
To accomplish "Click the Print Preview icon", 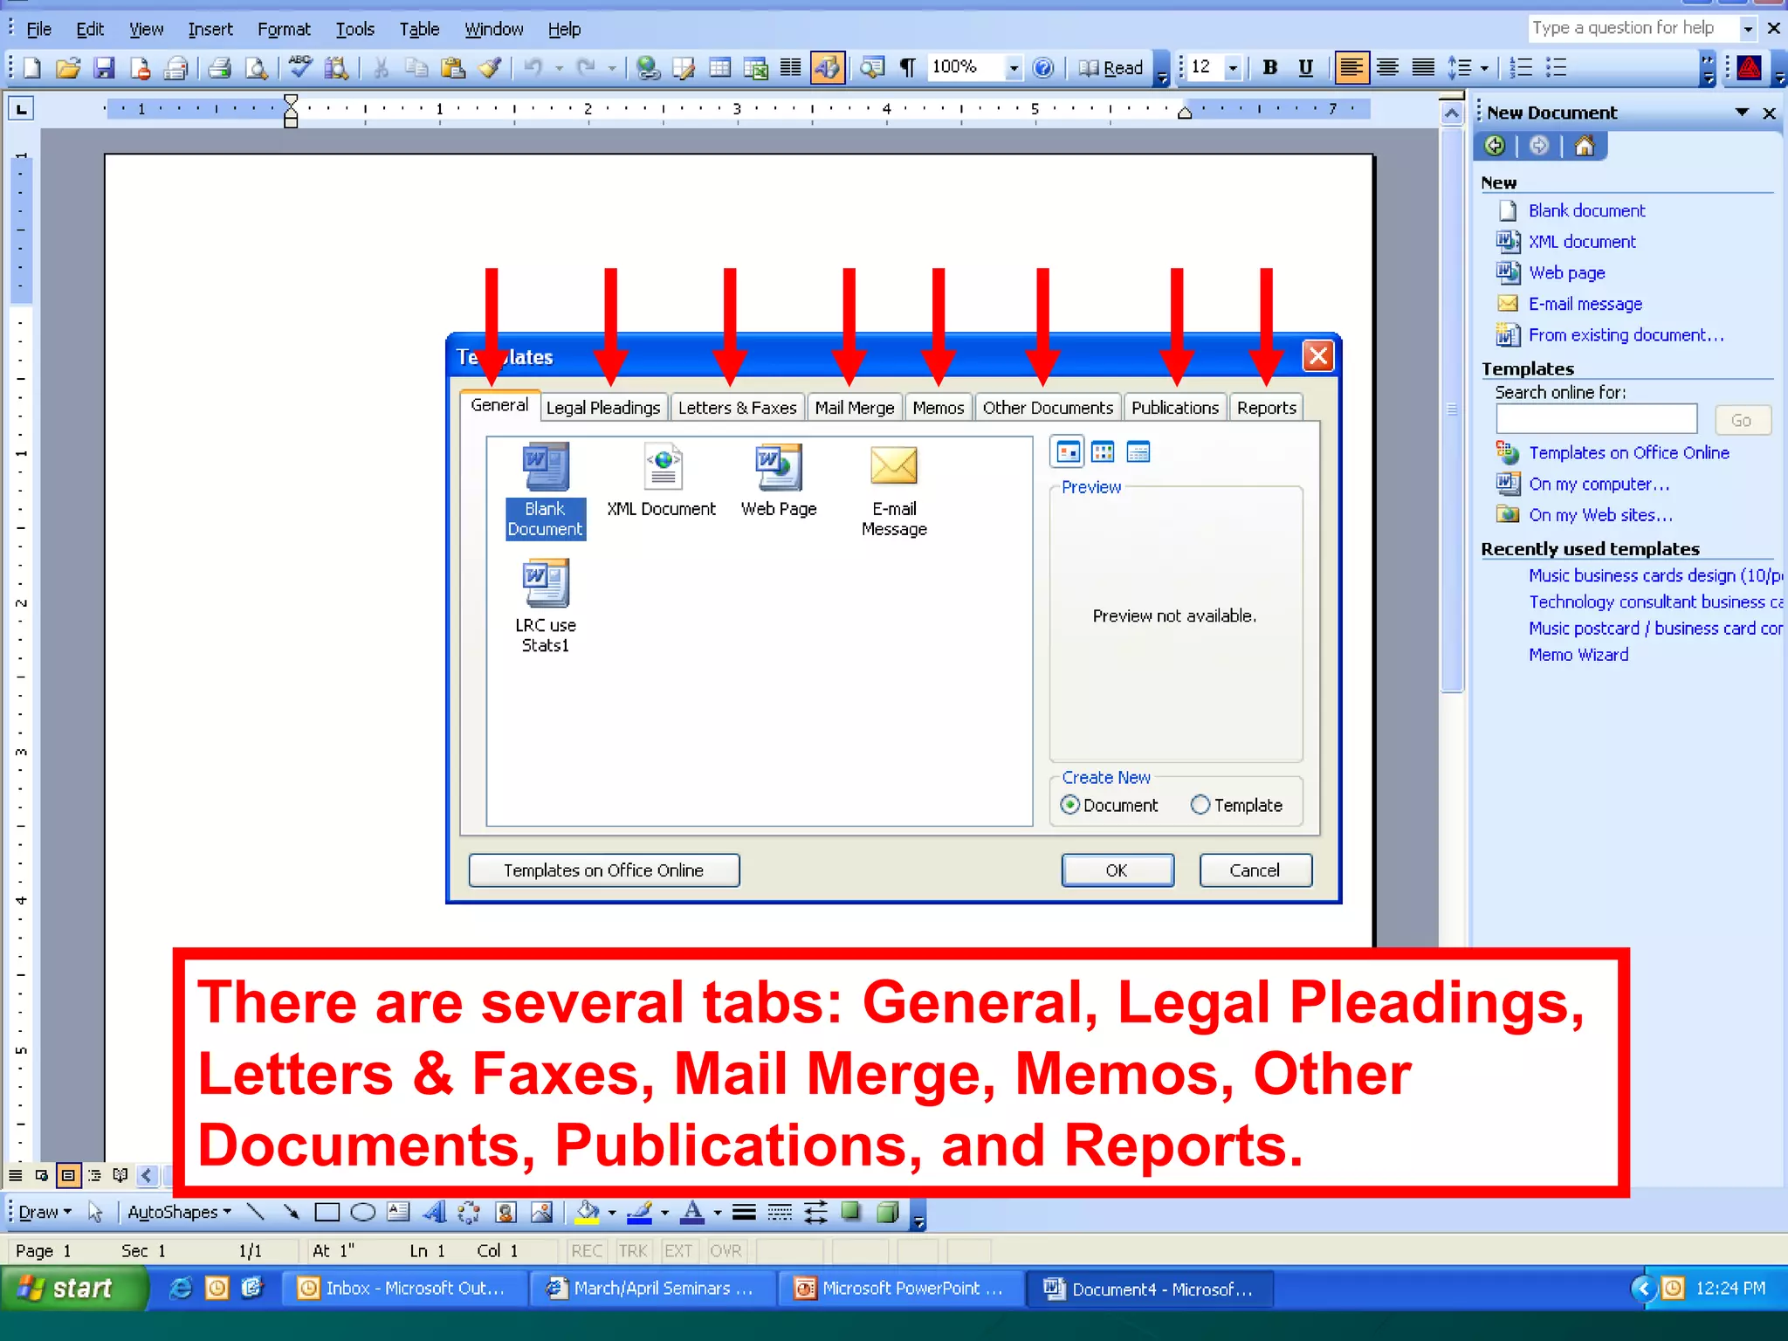I will point(256,68).
